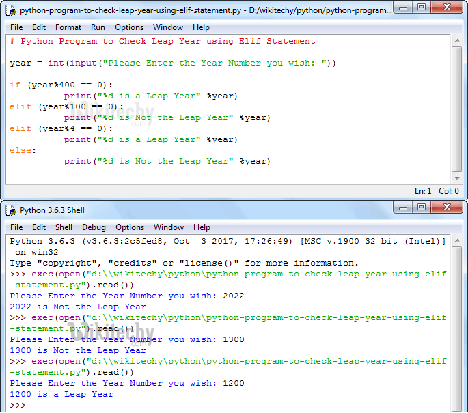
Task: Open the Shell menu in Python Shell
Action: tap(64, 227)
